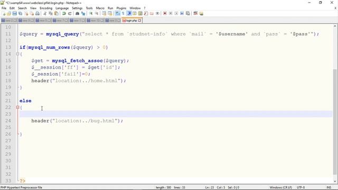Toggle synchronize horizontal scrolling icon
Screen dimensions: 338x190
[110, 13]
